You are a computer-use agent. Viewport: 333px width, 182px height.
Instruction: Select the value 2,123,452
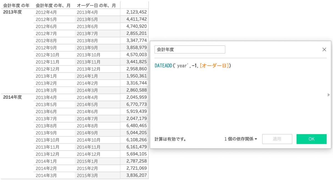137,12
